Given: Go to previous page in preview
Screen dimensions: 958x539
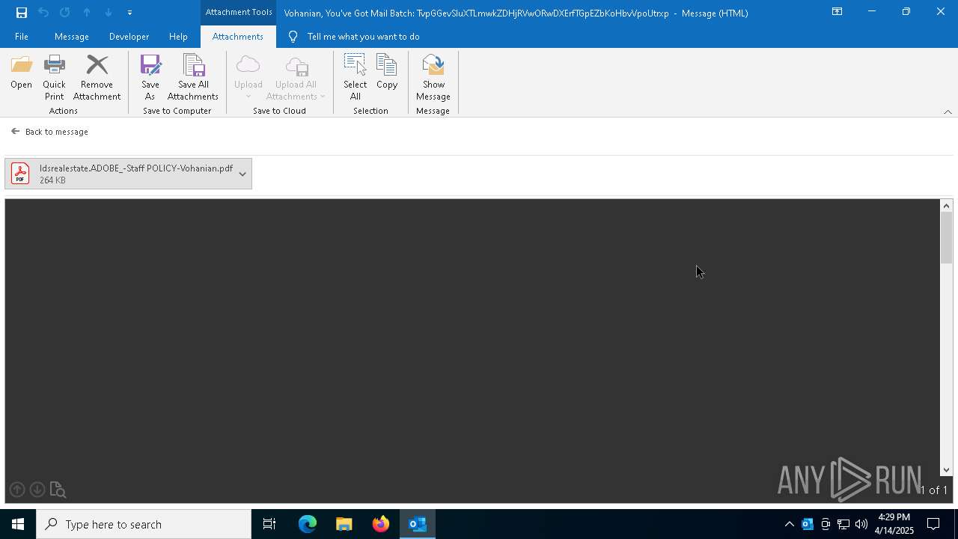Looking at the screenshot, I should [x=17, y=490].
